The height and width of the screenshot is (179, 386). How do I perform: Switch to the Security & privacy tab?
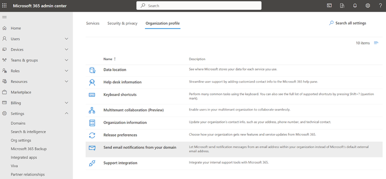pyautogui.click(x=122, y=23)
